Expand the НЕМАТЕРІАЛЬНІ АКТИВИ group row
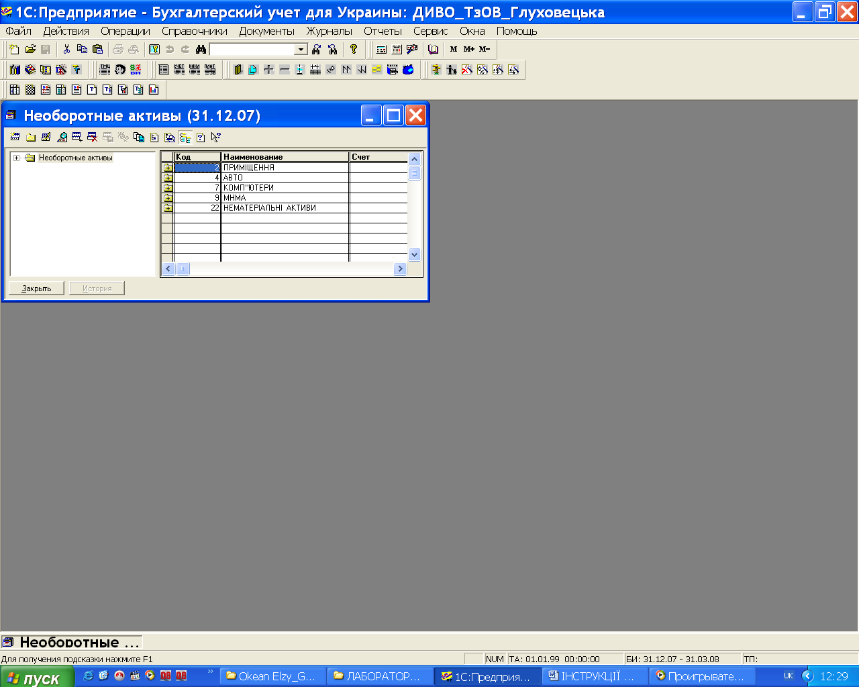Screen dimensions: 859x687 point(168,208)
